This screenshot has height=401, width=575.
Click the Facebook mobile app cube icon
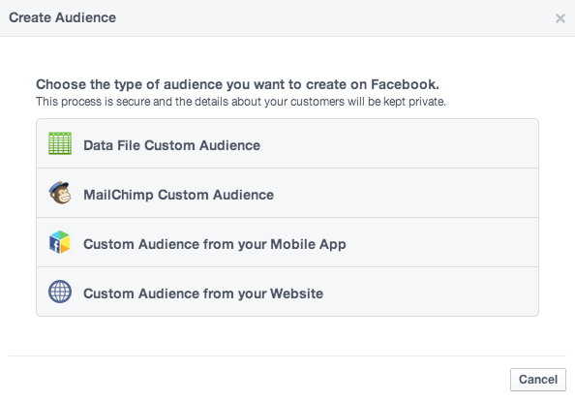pyautogui.click(x=60, y=242)
